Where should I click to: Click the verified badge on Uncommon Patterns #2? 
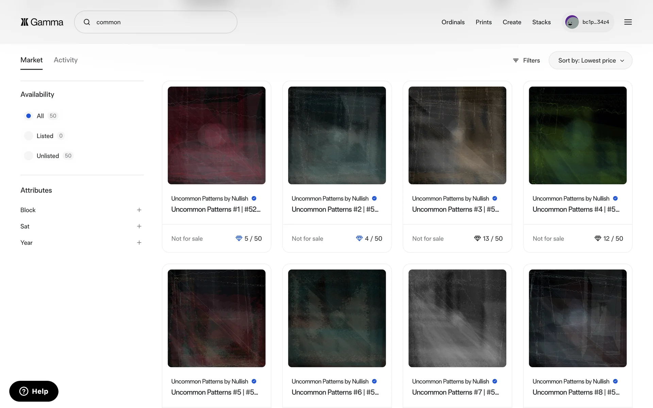pos(374,199)
